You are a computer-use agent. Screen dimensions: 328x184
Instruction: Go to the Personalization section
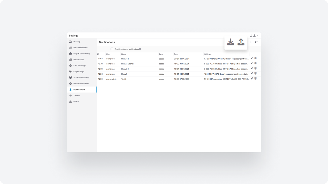[x=80, y=48]
